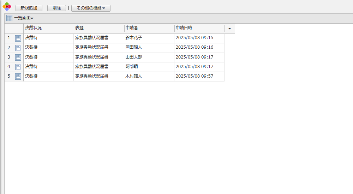Click the 申請者 column header

point(149,28)
